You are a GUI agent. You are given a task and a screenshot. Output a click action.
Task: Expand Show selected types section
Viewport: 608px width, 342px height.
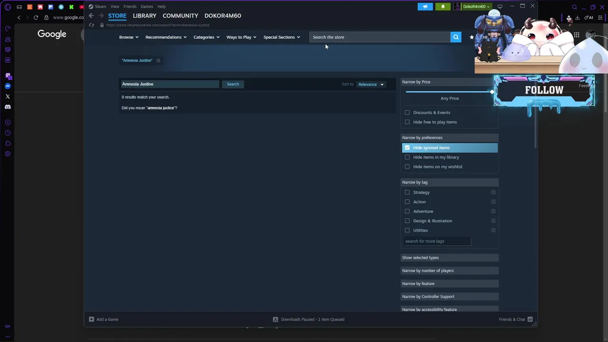tap(449, 257)
